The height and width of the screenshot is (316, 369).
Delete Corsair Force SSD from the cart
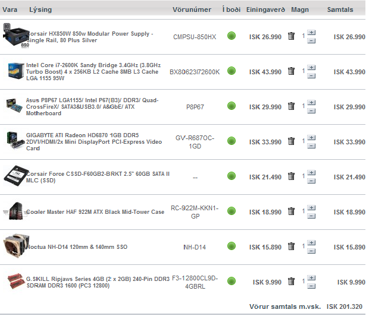click(x=291, y=176)
